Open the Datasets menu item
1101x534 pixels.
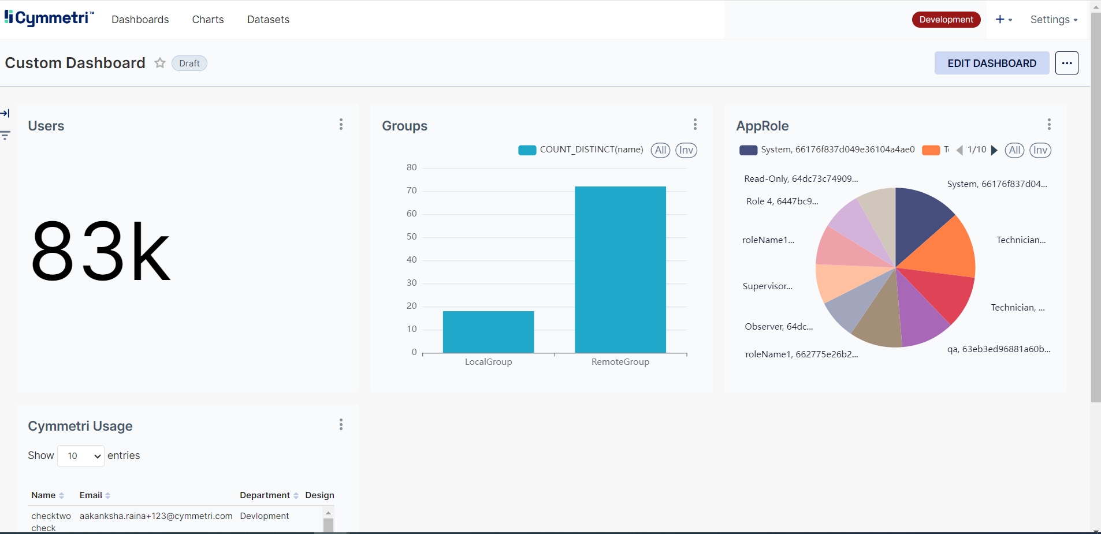268,20
